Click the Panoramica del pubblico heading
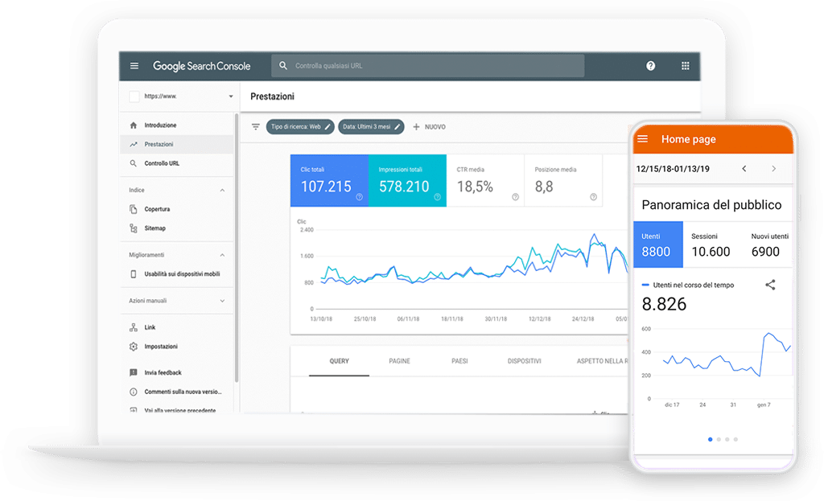The image size is (824, 501). click(711, 205)
